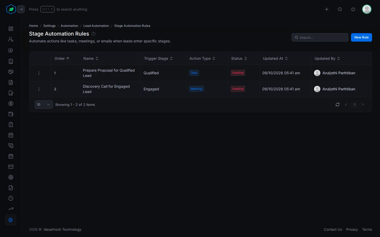Open the user profile avatar menu

tap(367, 9)
